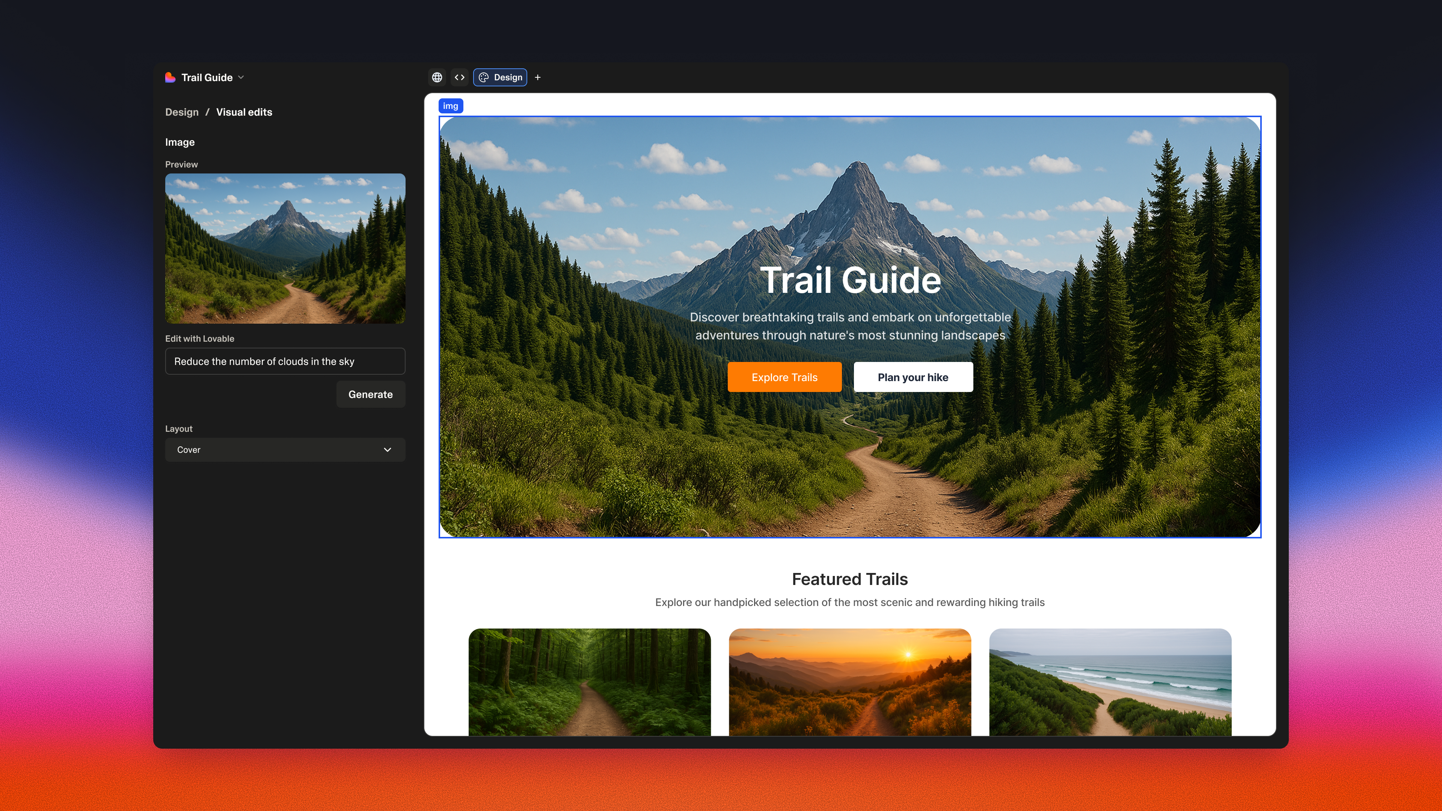Go back to Design breadcrumb
The image size is (1442, 811).
tap(181, 112)
